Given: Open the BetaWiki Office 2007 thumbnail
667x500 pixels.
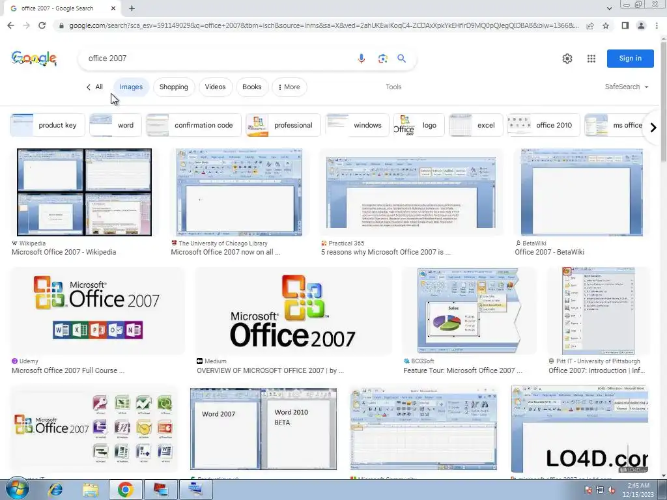Looking at the screenshot, I should point(582,192).
